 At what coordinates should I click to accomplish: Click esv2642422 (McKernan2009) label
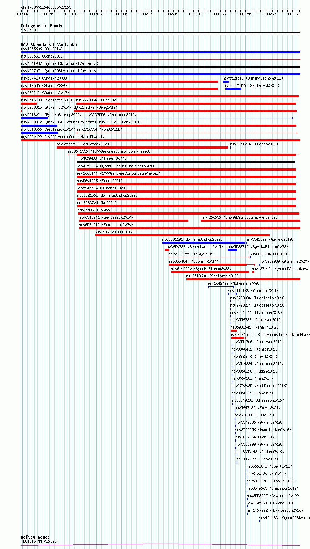point(234,283)
